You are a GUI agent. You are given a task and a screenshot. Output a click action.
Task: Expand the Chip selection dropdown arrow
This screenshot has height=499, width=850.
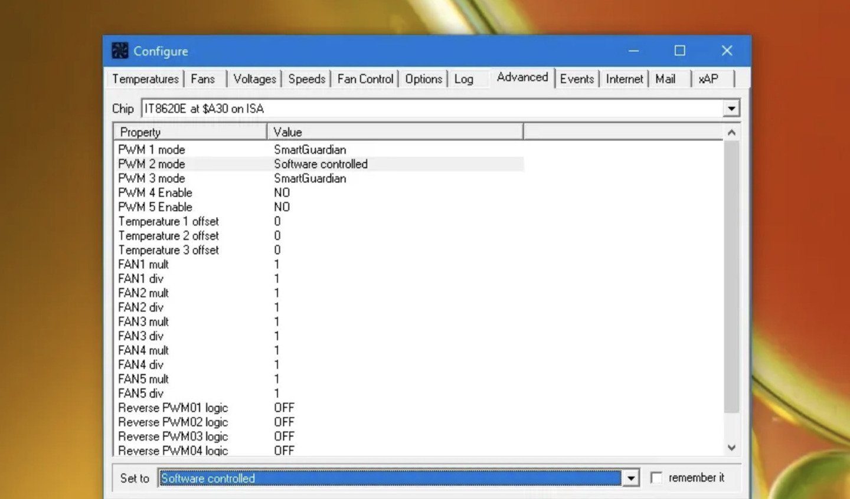(x=731, y=109)
